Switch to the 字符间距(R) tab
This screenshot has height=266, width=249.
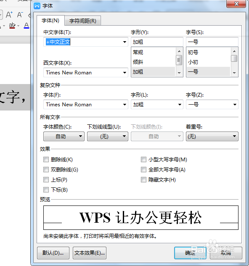tap(83, 21)
